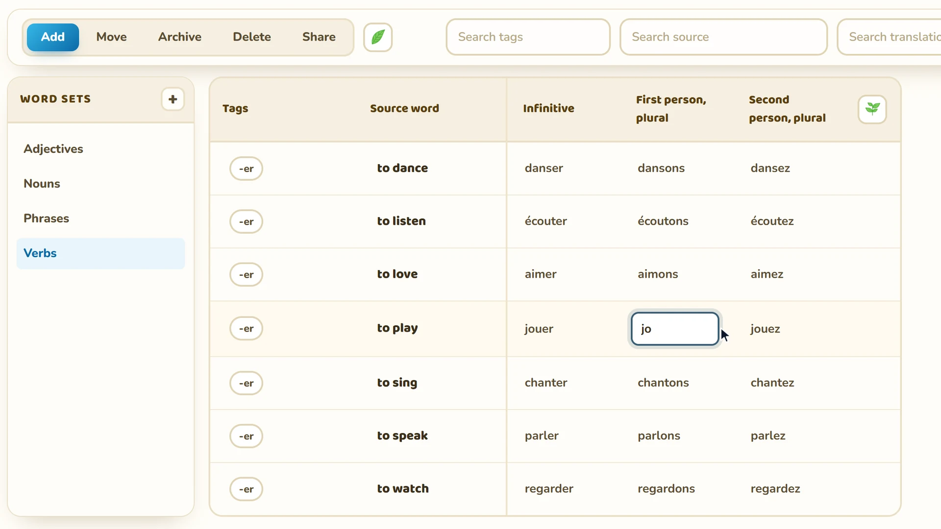Select the Verbs word set

pyautogui.click(x=100, y=253)
